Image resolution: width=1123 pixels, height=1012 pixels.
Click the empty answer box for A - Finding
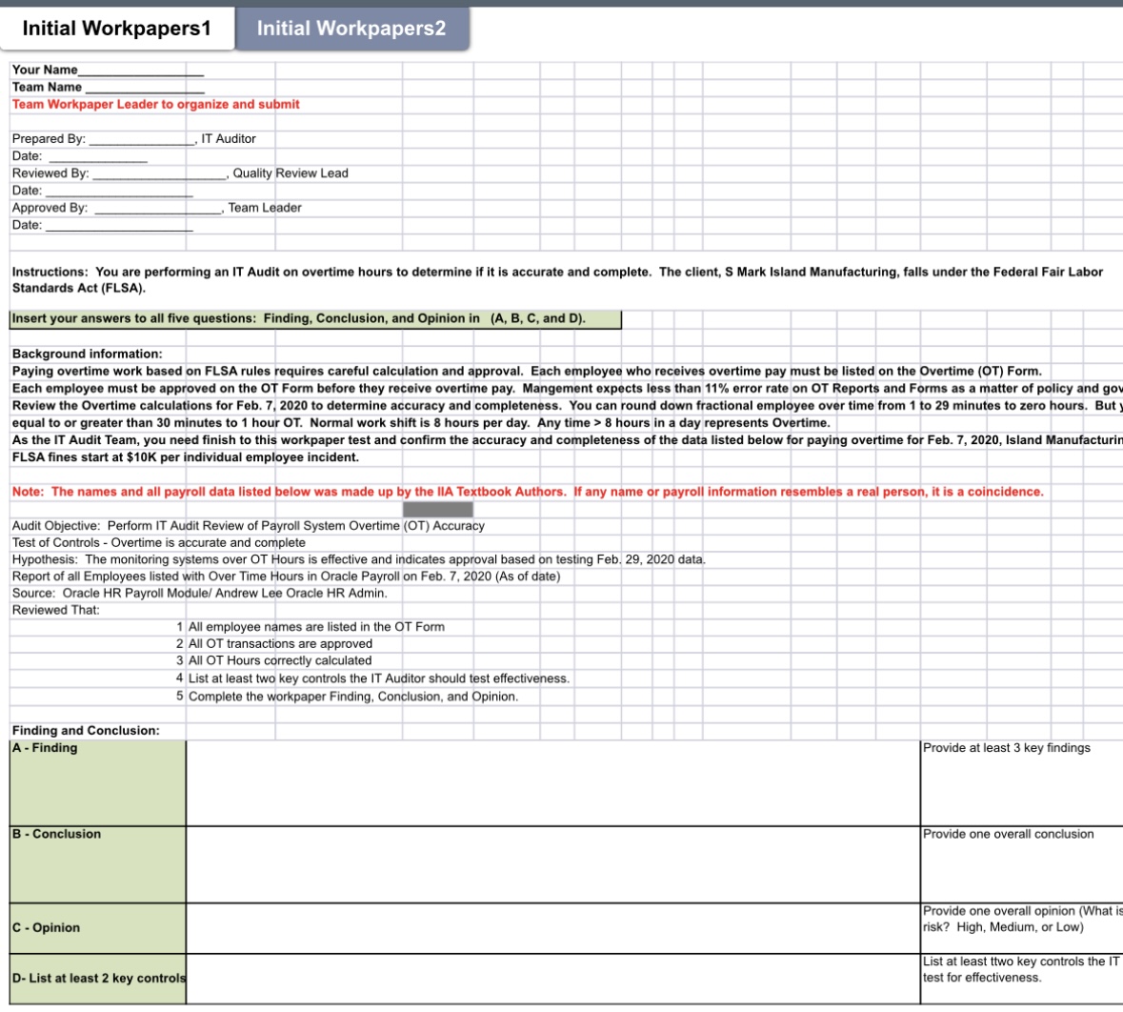point(552,782)
